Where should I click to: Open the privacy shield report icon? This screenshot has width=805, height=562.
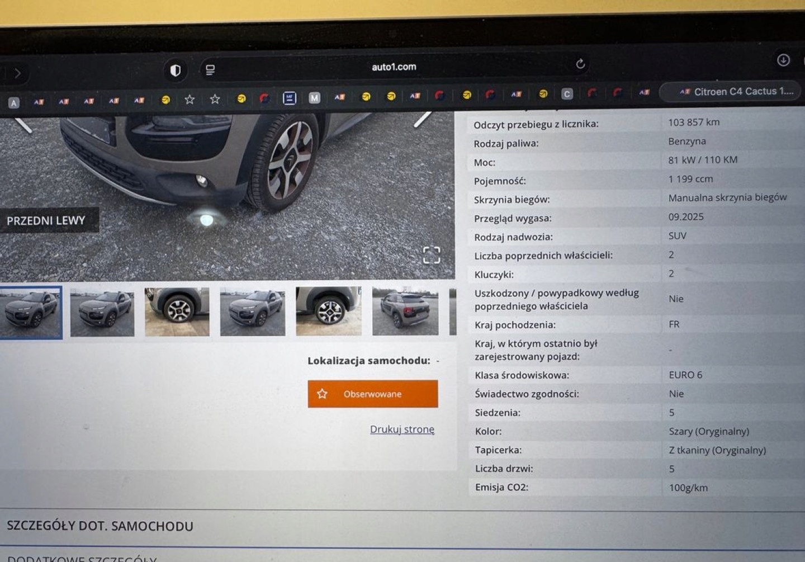pyautogui.click(x=176, y=70)
